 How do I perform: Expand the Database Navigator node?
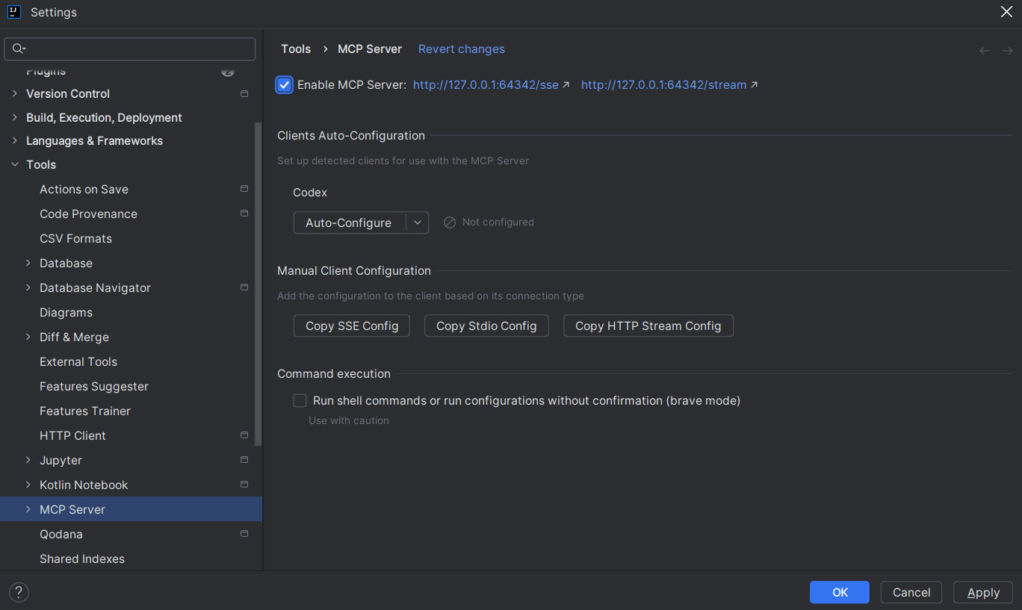pos(28,288)
